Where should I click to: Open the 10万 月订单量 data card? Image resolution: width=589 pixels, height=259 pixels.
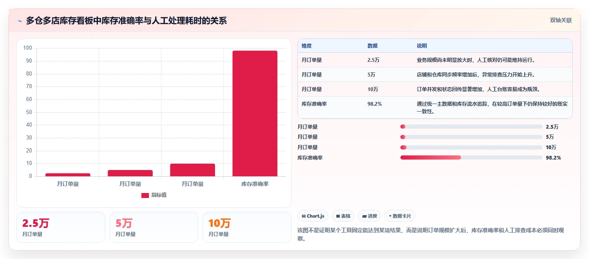(247, 227)
